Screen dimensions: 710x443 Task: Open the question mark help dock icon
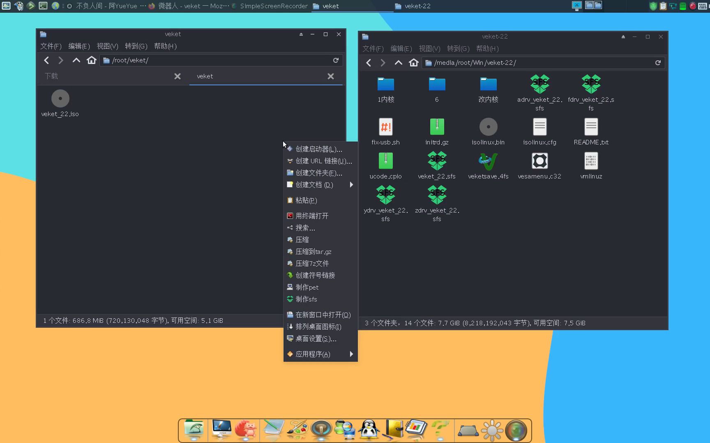[x=440, y=430]
